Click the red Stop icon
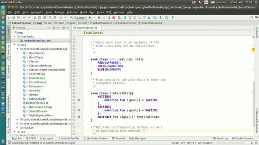259x145 pixels. 113,18
